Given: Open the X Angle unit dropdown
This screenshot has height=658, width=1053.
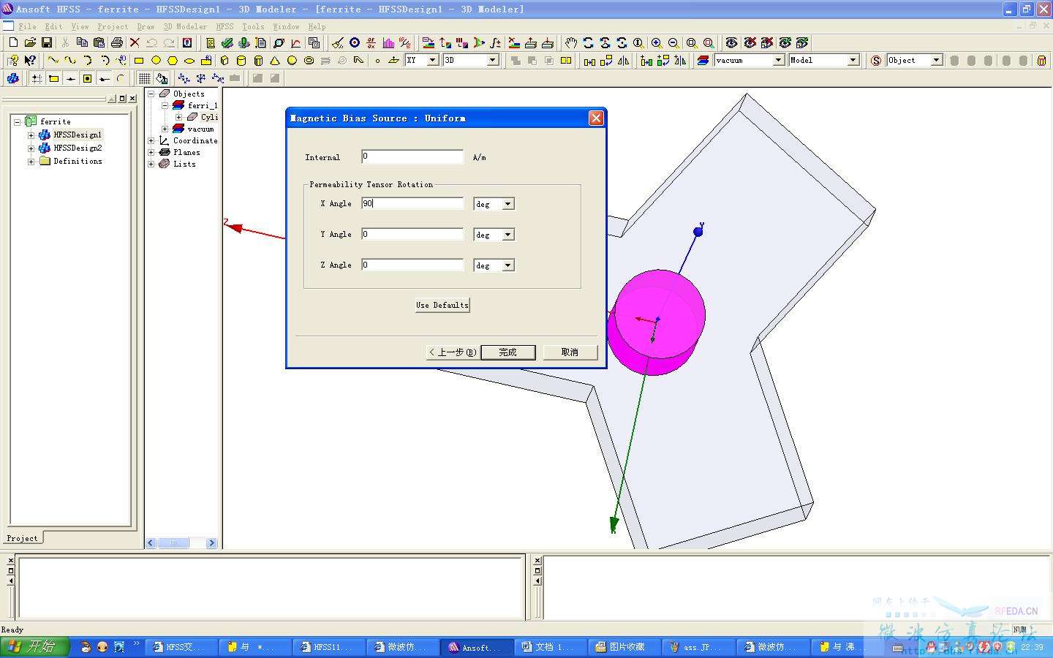Looking at the screenshot, I should point(508,204).
